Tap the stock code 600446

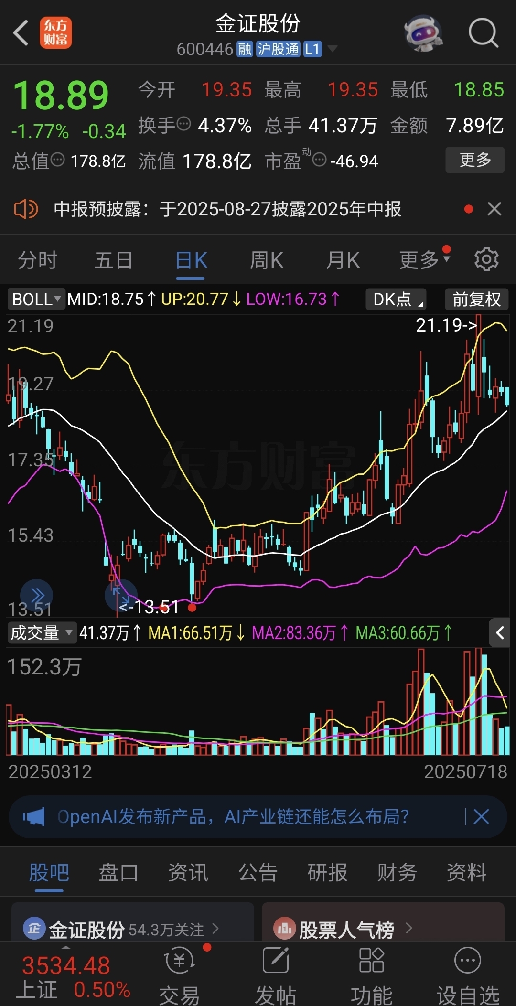point(204,49)
